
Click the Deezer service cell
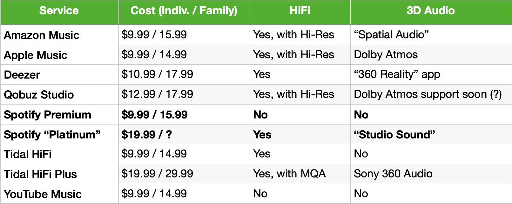59,74
